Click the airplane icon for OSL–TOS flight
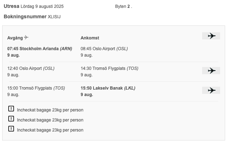Viewport: 228px width, 143px height. tap(211, 71)
